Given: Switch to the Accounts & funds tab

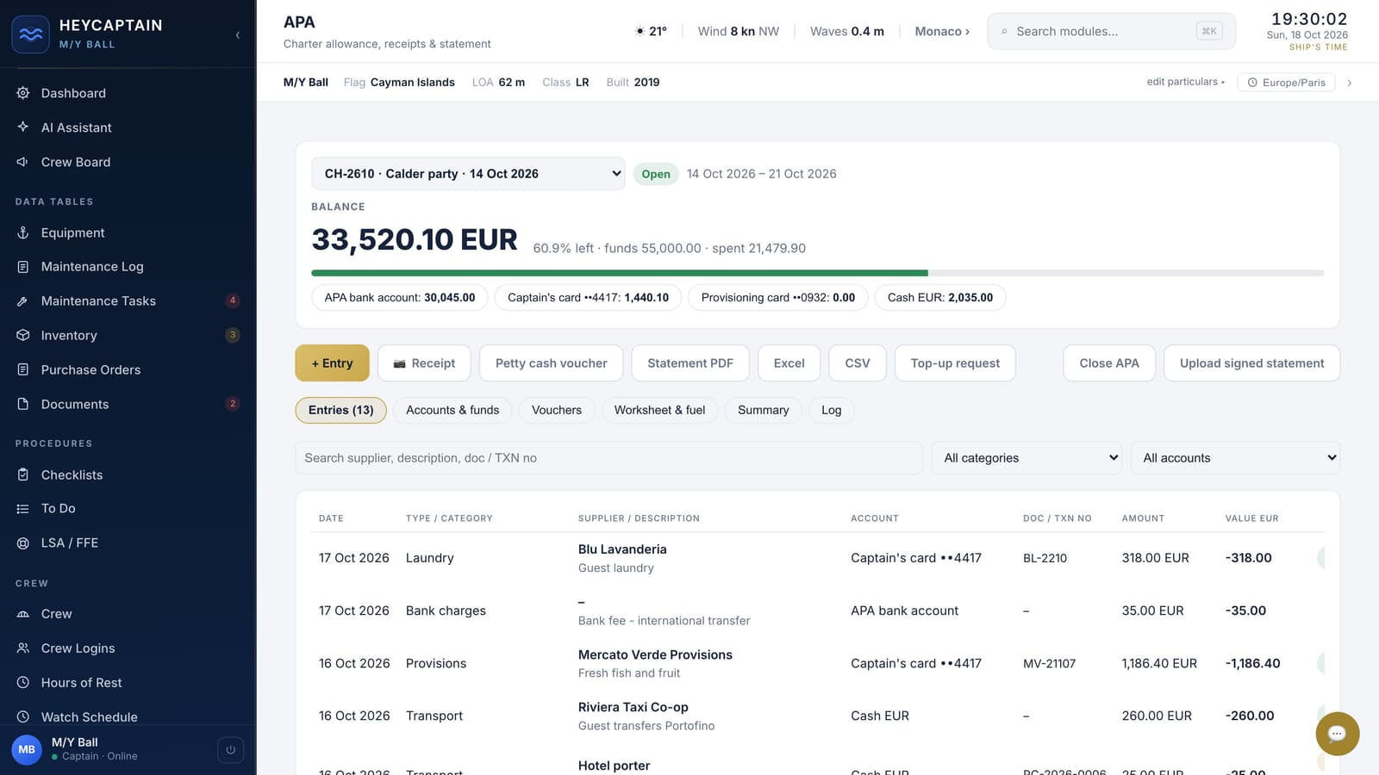Looking at the screenshot, I should [x=452, y=410].
